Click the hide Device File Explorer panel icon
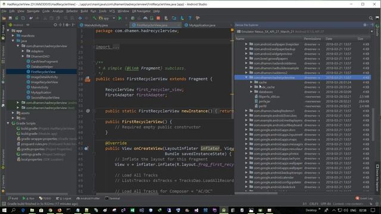 371,25
